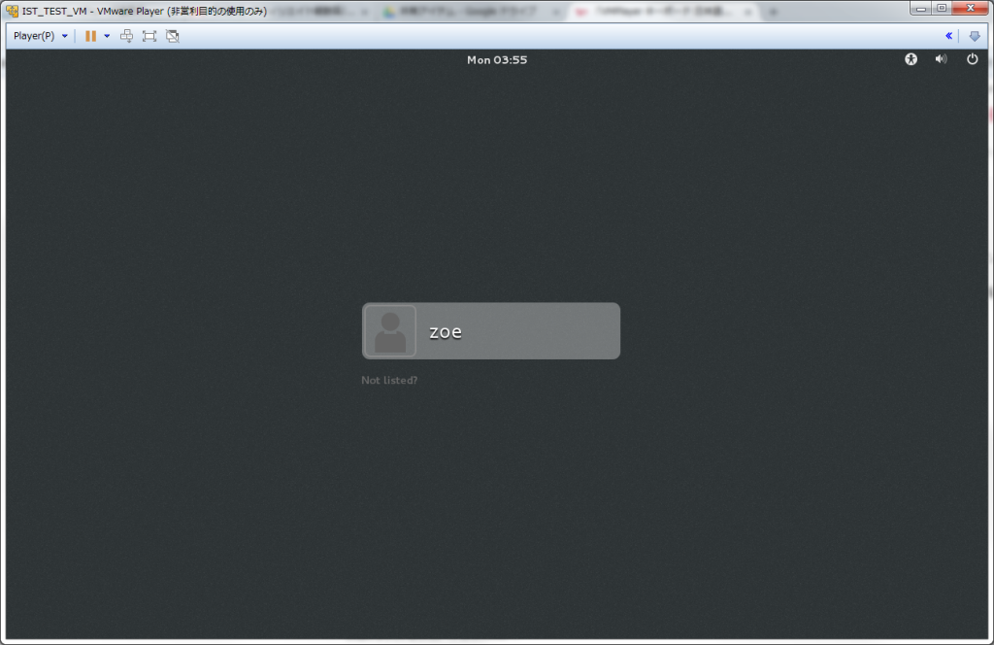Viewport: 994px width, 645px height.
Task: Suspend the virtual machine with the pause icon
Action: (x=88, y=36)
